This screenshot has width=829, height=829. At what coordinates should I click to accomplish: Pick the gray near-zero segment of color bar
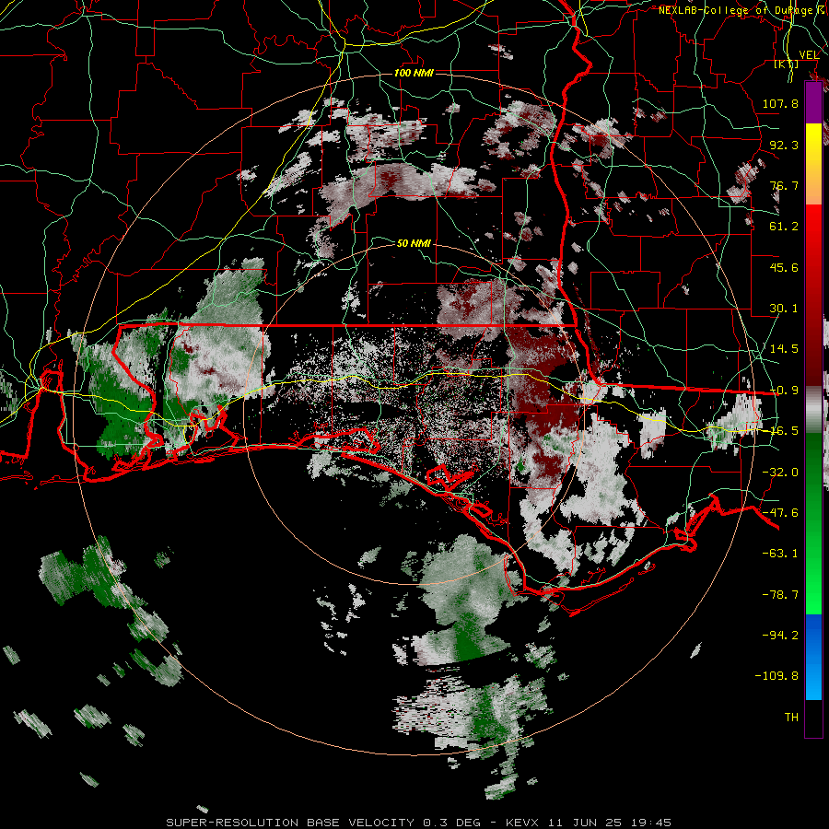tap(813, 410)
